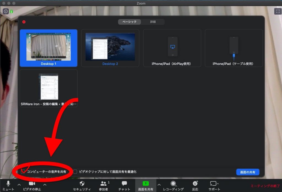Viewport: 282px width, 192px height.
Task: Enable the コンピューターの音声を共有 checkbox
Action: click(23, 172)
